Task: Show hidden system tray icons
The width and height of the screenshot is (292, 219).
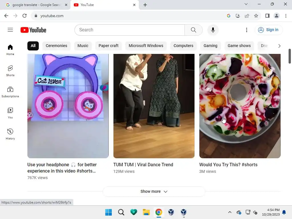Action: tap(230, 212)
